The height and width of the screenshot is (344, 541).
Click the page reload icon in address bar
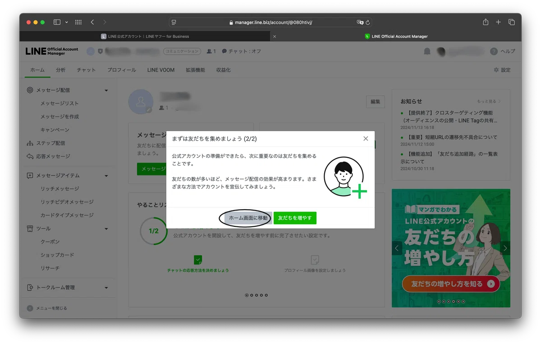click(x=368, y=22)
